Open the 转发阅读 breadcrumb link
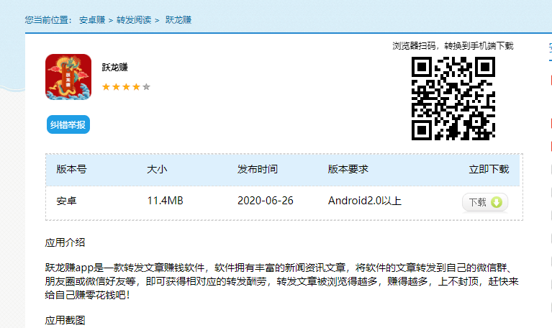Image resolution: width=552 pixels, height=328 pixels. 134,19
